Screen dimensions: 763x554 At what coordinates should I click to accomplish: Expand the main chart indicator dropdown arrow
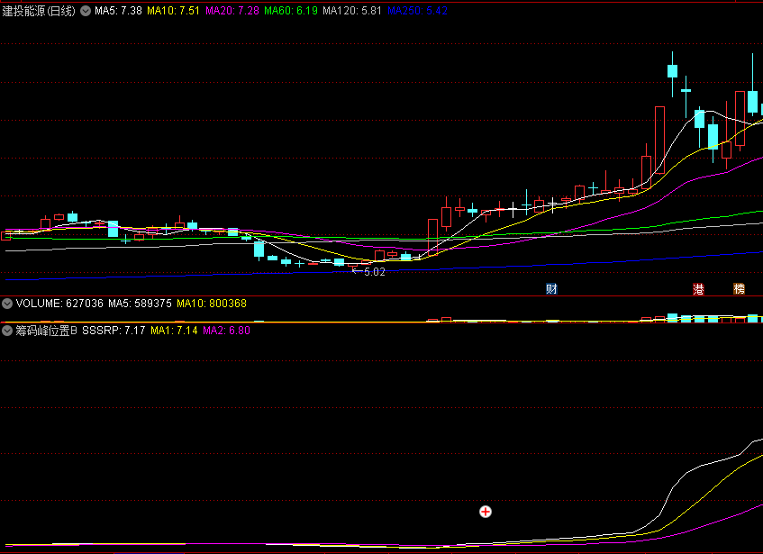pos(86,11)
